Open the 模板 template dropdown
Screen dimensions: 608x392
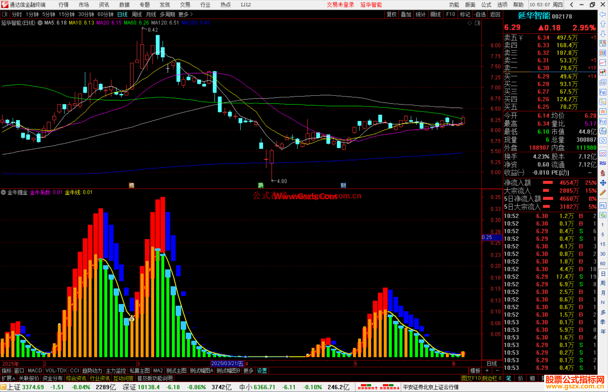pos(475,371)
